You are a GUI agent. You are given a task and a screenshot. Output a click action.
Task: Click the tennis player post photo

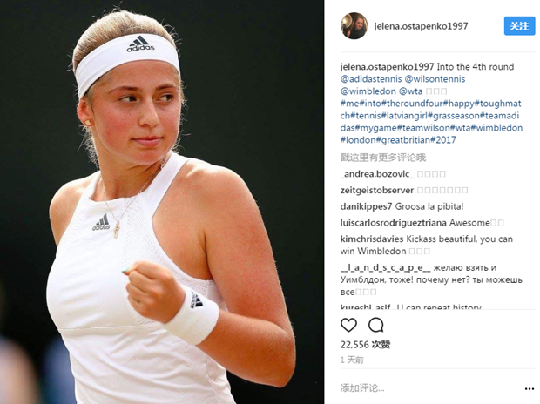click(x=162, y=202)
